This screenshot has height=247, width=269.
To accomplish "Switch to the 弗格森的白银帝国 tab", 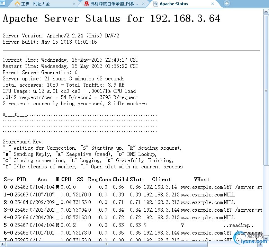I will point(114,3).
